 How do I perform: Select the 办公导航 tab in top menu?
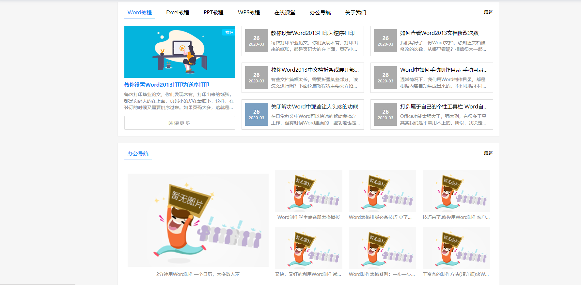coord(320,12)
